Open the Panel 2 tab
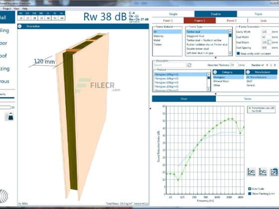 coord(232,20)
